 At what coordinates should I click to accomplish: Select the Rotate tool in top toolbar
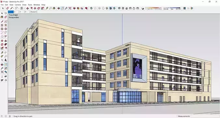(x=39, y=8)
